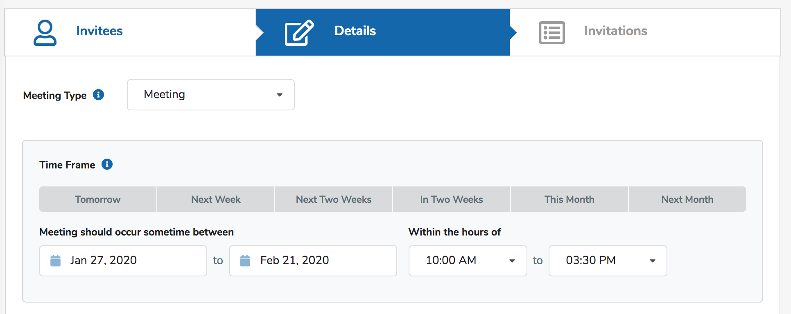The image size is (791, 314).
Task: Select the Details step tab
Action: tap(355, 31)
